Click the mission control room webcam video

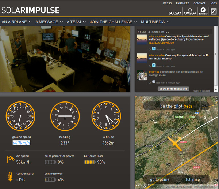[65, 59]
